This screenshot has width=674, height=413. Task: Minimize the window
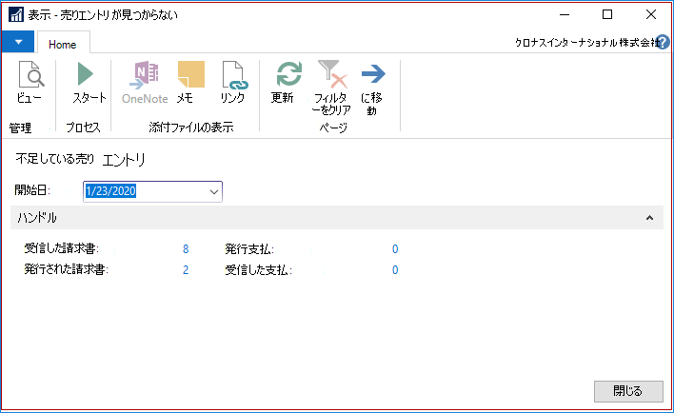[x=565, y=14]
